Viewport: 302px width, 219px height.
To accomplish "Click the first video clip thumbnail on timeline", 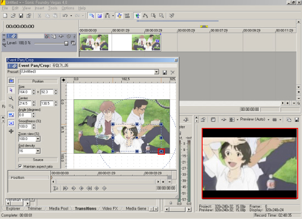I will tap(94, 42).
